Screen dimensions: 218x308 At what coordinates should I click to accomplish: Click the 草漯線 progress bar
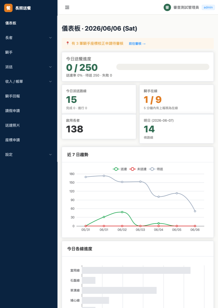[x=119, y=290]
